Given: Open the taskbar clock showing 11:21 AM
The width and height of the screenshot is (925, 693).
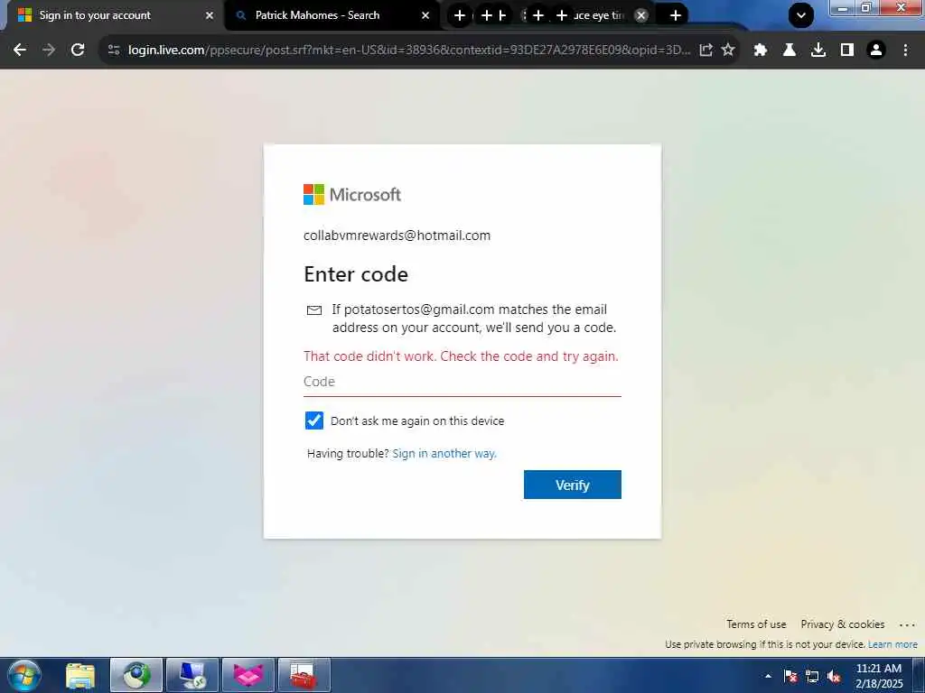Looking at the screenshot, I should (x=878, y=675).
